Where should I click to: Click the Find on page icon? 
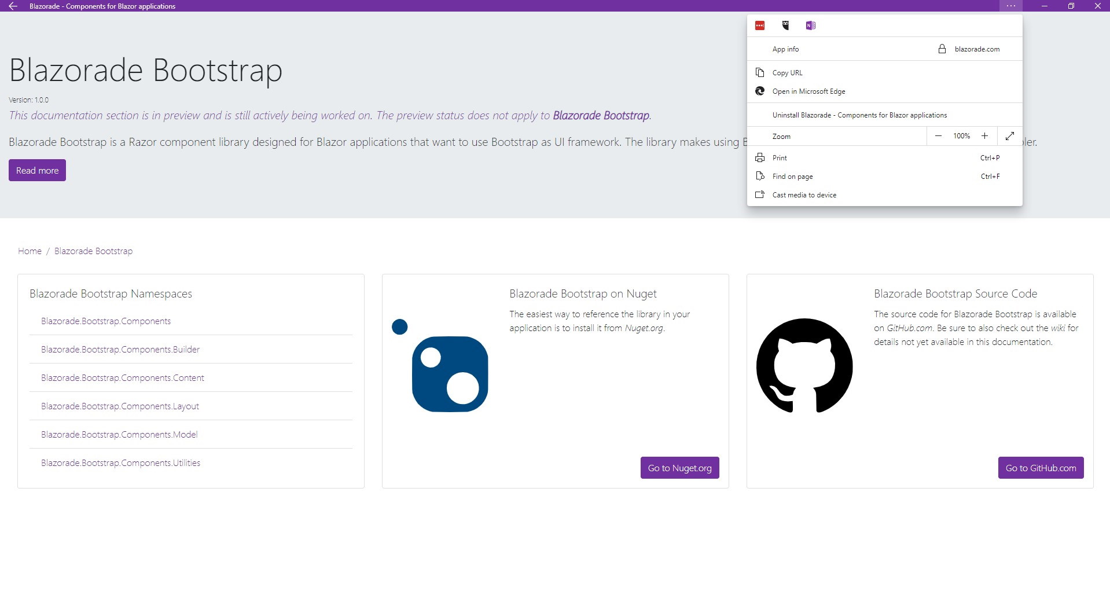click(x=760, y=176)
